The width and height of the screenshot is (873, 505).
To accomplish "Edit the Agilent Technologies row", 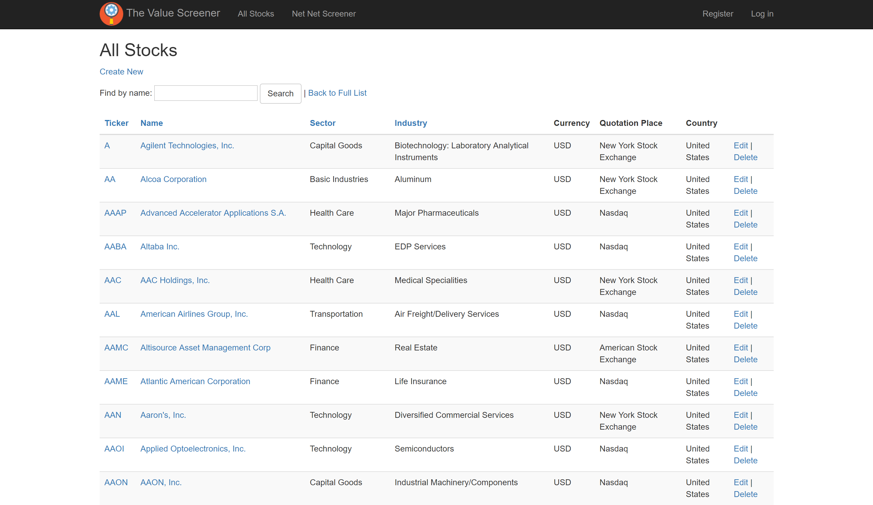I will (741, 145).
